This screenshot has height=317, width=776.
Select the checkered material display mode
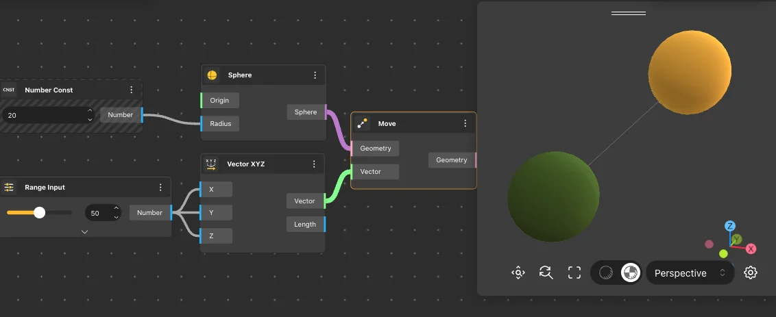629,273
